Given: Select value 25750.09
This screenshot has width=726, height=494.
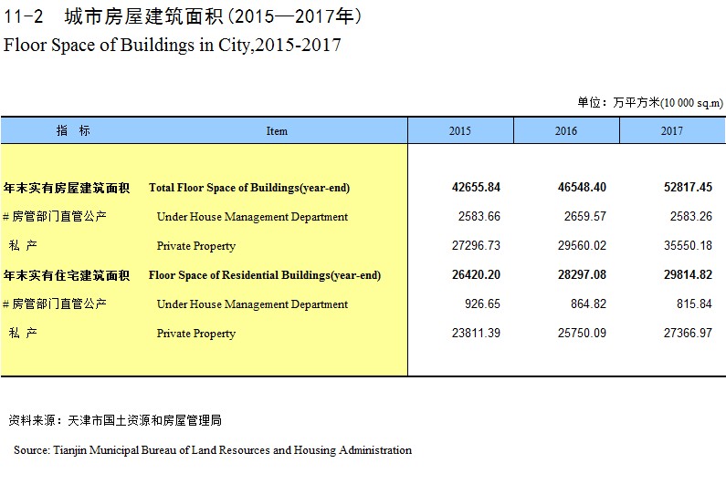Looking at the screenshot, I should [x=582, y=333].
